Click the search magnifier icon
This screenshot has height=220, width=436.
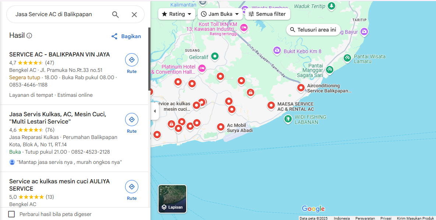pos(116,14)
